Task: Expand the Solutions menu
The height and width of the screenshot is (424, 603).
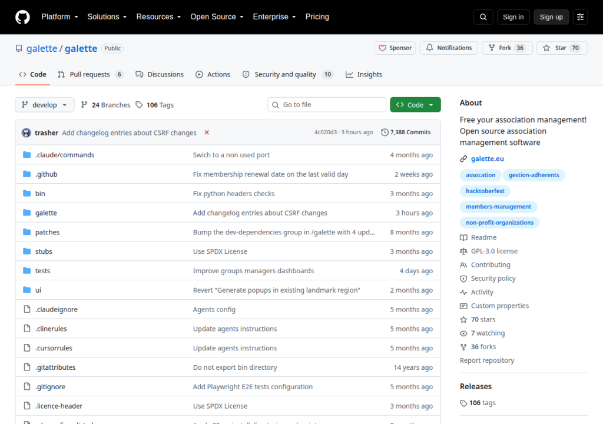Action: tap(107, 17)
